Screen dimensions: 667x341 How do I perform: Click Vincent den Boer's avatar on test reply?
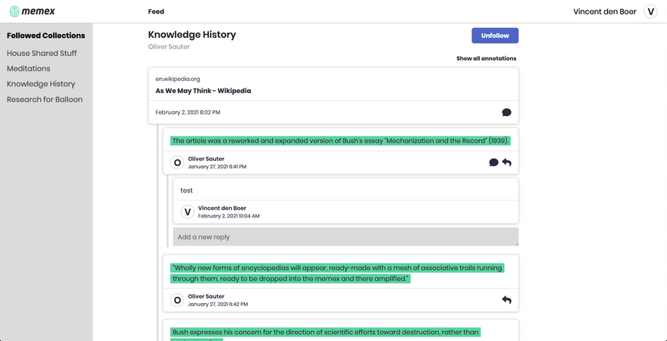point(187,211)
